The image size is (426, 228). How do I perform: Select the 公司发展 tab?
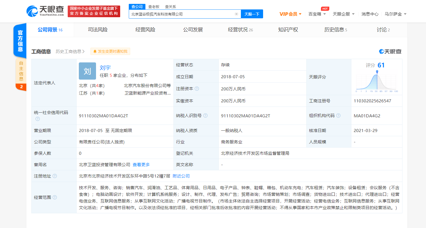pos(193,30)
